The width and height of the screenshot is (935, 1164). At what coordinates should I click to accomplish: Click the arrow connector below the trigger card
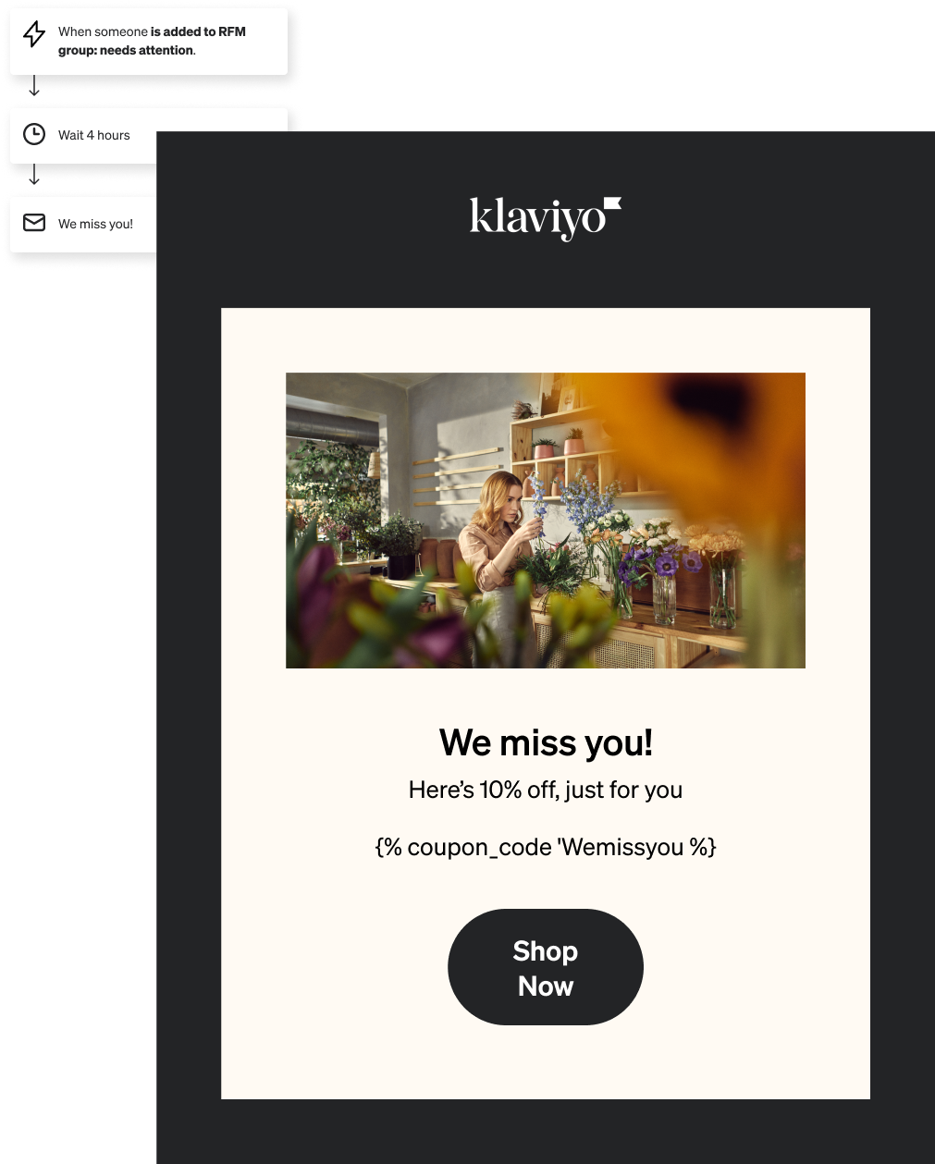click(34, 86)
